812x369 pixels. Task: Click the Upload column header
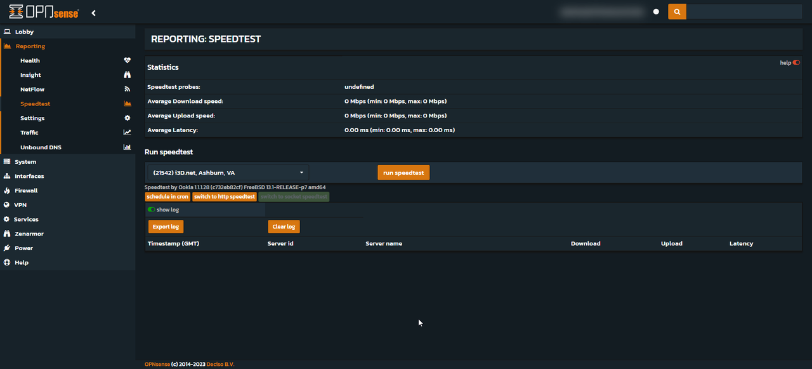[x=672, y=243]
